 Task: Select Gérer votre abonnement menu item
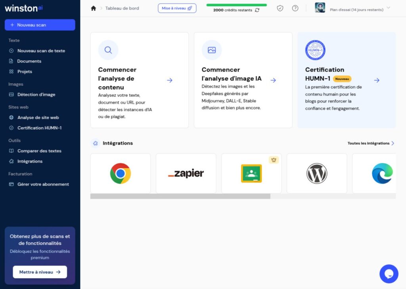43,184
